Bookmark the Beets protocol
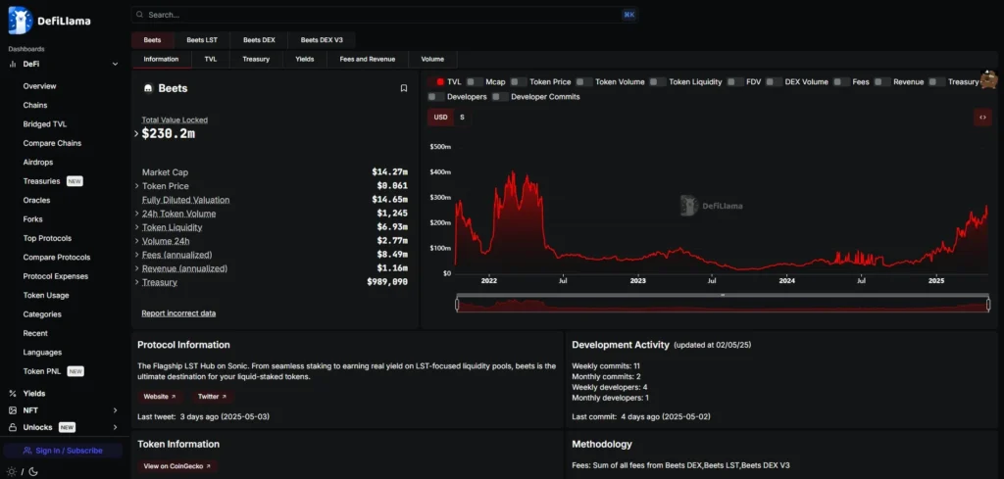1004x479 pixels. [403, 88]
